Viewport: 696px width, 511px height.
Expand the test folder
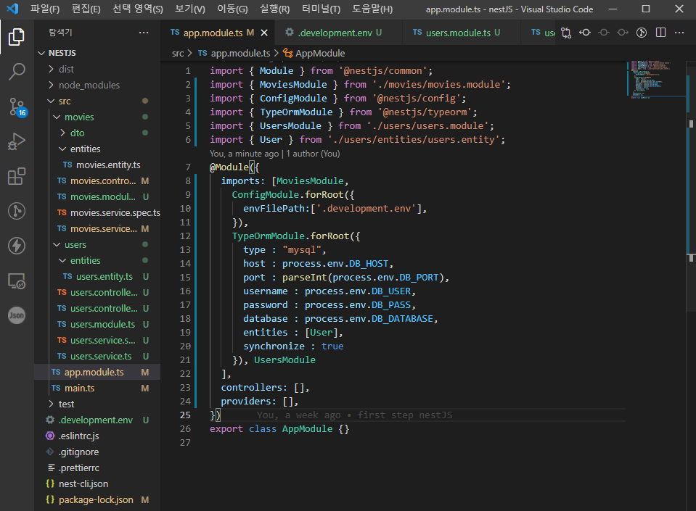click(97, 404)
